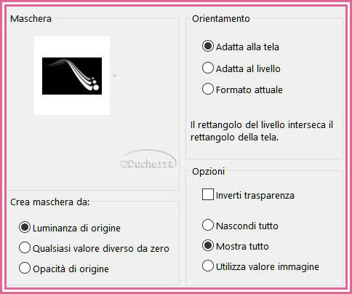
Task: Click the white swoosh mask image
Action: coord(72,76)
